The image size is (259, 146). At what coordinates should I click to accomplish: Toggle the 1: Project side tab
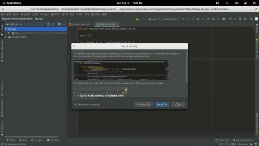coord(2,30)
